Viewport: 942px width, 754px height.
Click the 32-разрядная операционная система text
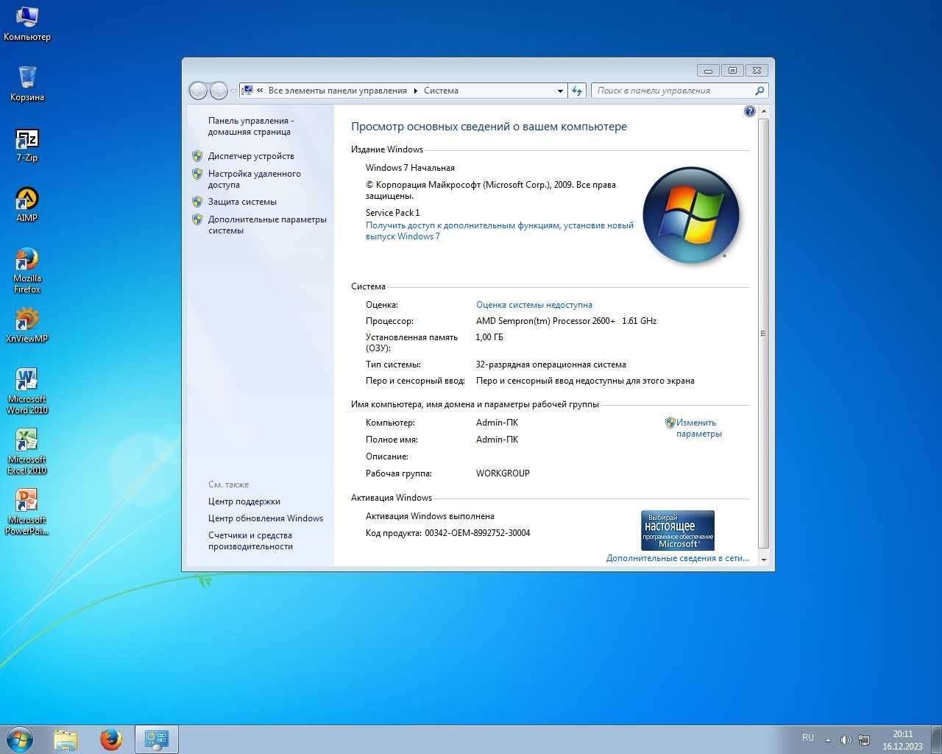(x=551, y=364)
